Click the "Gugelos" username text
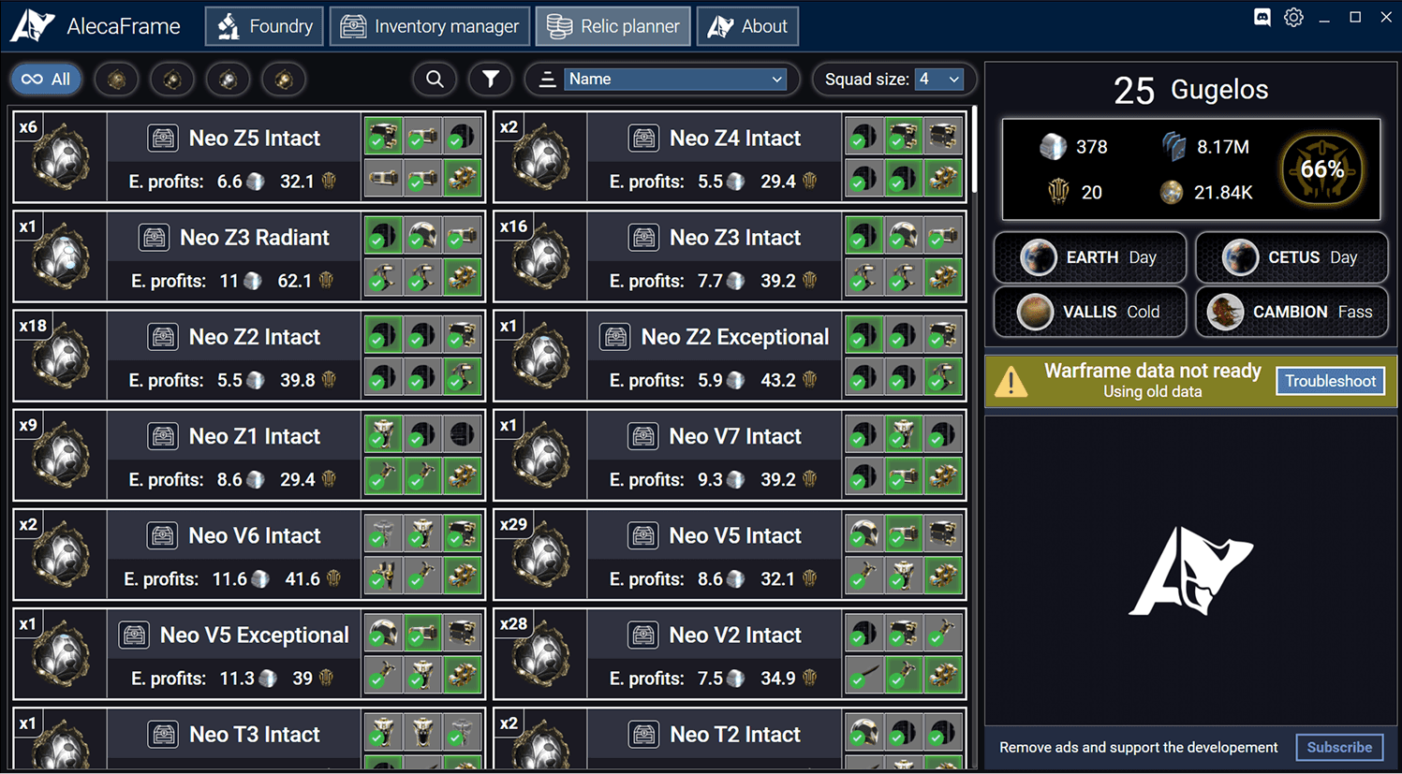This screenshot has width=1402, height=774. coord(1219,90)
